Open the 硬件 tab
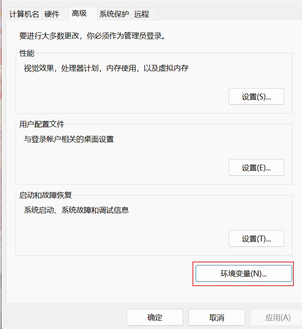302x329 pixels. [x=55, y=14]
